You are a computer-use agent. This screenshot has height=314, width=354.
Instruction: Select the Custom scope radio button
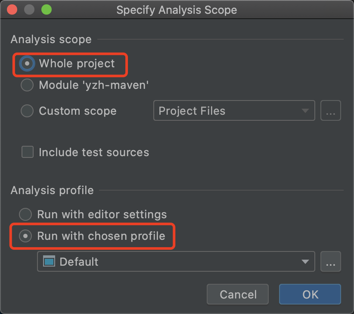pos(27,111)
